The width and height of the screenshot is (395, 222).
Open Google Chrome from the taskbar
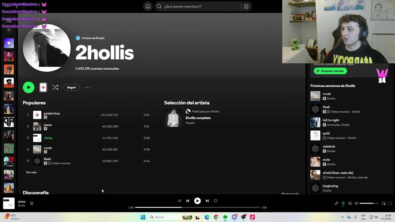216,217
